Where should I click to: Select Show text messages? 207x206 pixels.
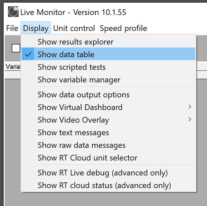73,133
